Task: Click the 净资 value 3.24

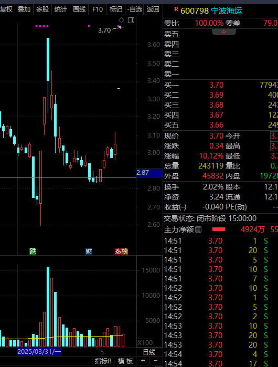Action: click(x=217, y=197)
